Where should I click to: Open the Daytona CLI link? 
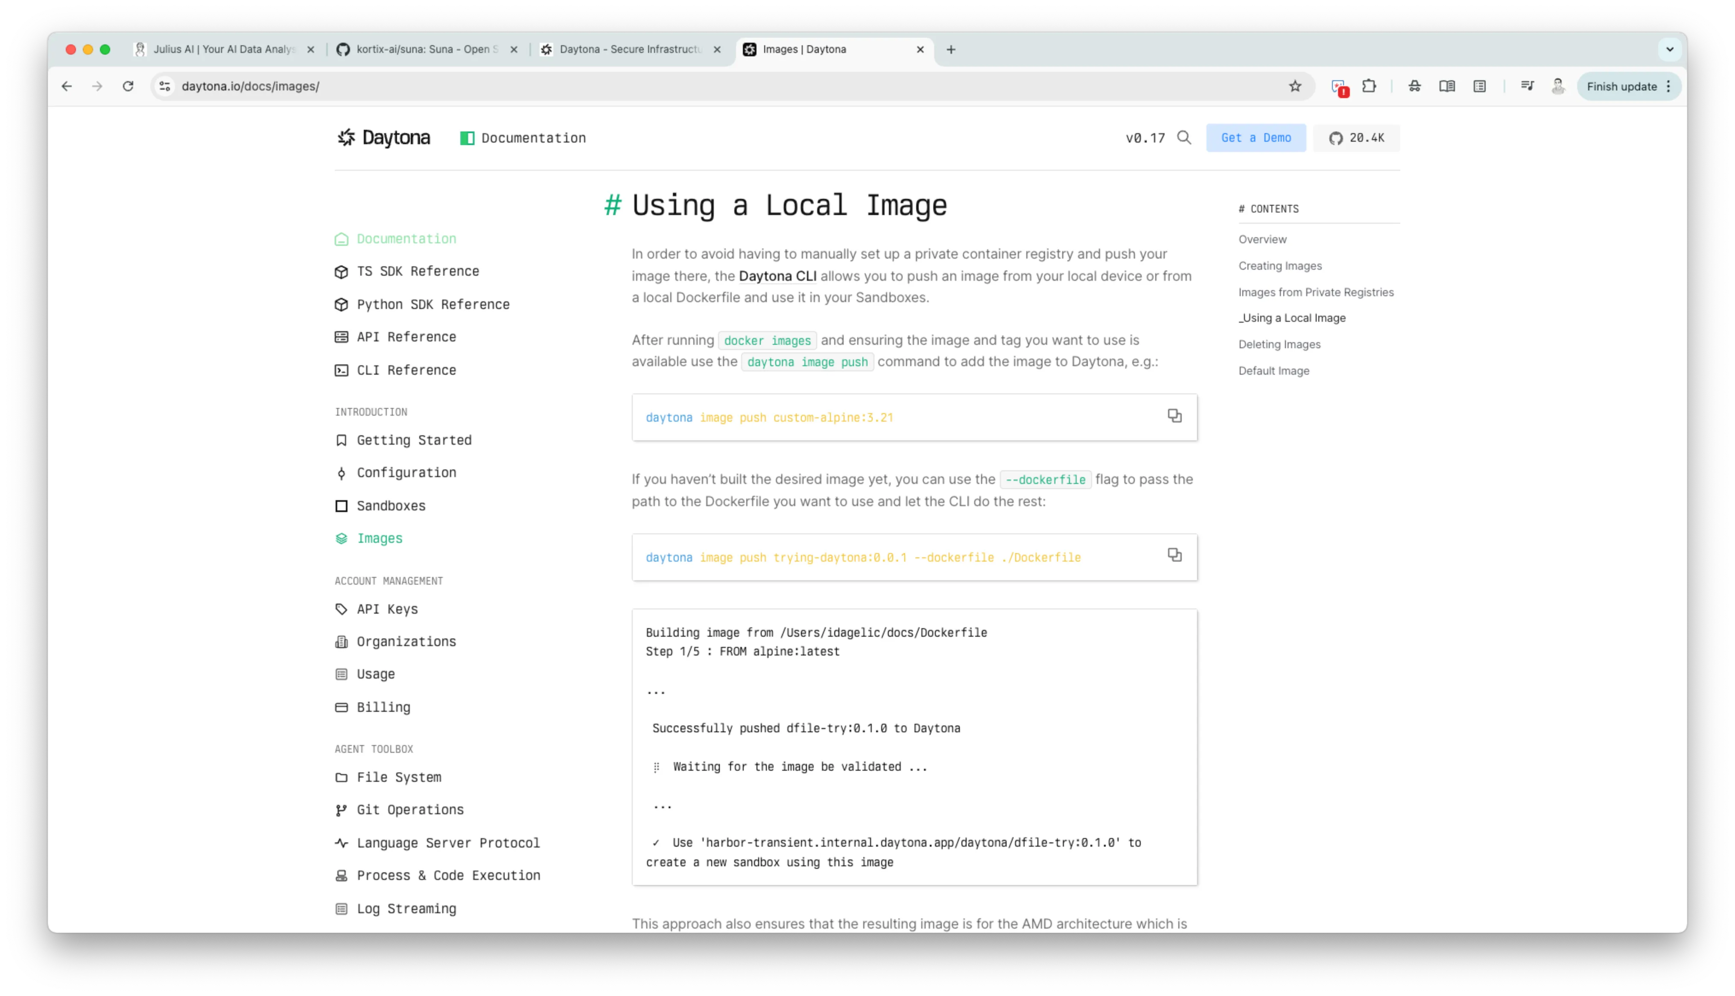[777, 276]
